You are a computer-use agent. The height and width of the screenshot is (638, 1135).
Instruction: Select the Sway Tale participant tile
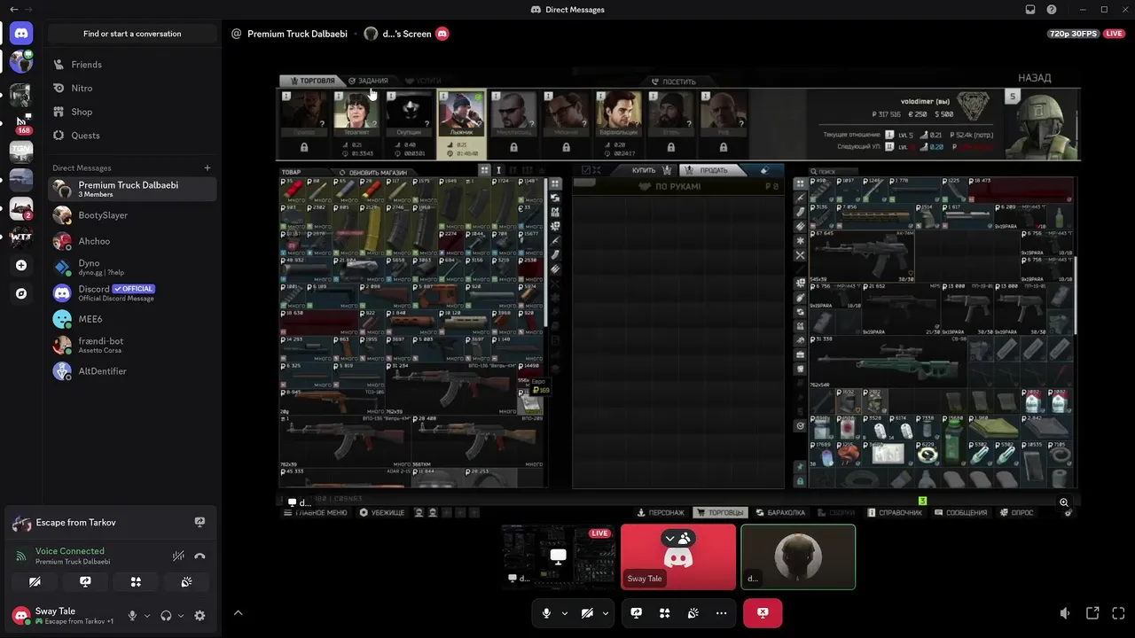coord(678,556)
